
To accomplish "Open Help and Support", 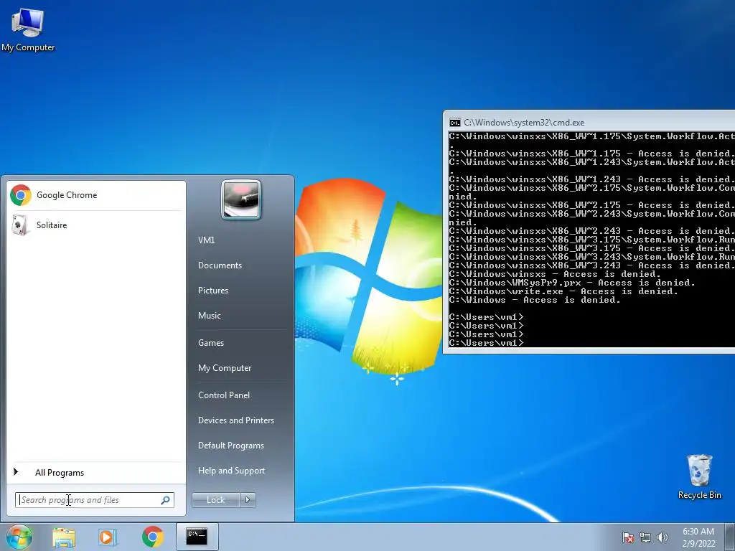I will click(231, 471).
